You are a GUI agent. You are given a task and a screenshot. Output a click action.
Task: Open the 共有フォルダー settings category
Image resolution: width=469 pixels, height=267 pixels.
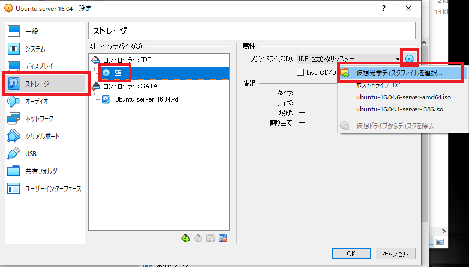[x=45, y=171]
